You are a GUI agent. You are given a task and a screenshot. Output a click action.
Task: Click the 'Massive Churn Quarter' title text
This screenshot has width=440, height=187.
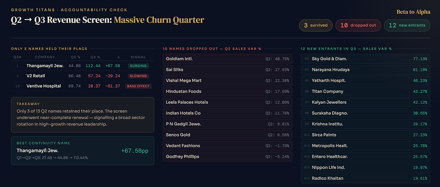pyautogui.click(x=159, y=20)
